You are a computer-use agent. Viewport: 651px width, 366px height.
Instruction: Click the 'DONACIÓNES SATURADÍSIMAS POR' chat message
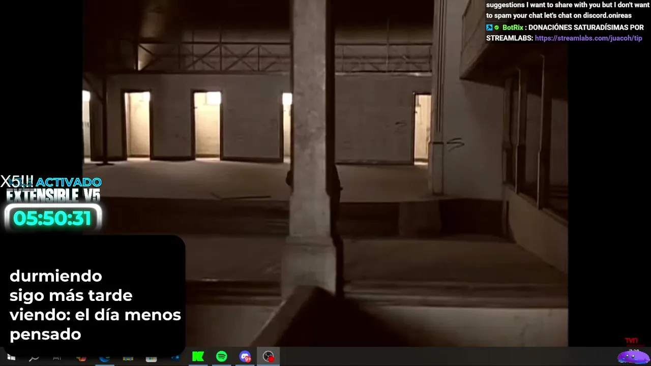[x=586, y=27]
